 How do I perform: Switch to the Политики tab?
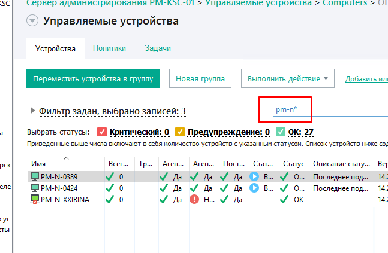(109, 49)
